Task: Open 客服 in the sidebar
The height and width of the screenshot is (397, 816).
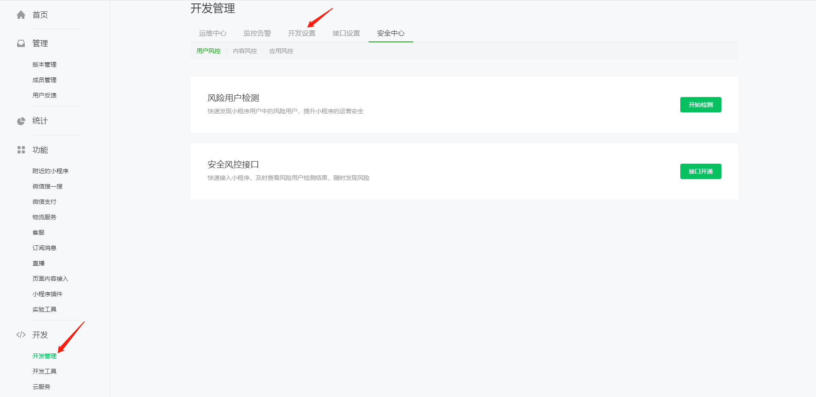Action: pyautogui.click(x=39, y=232)
